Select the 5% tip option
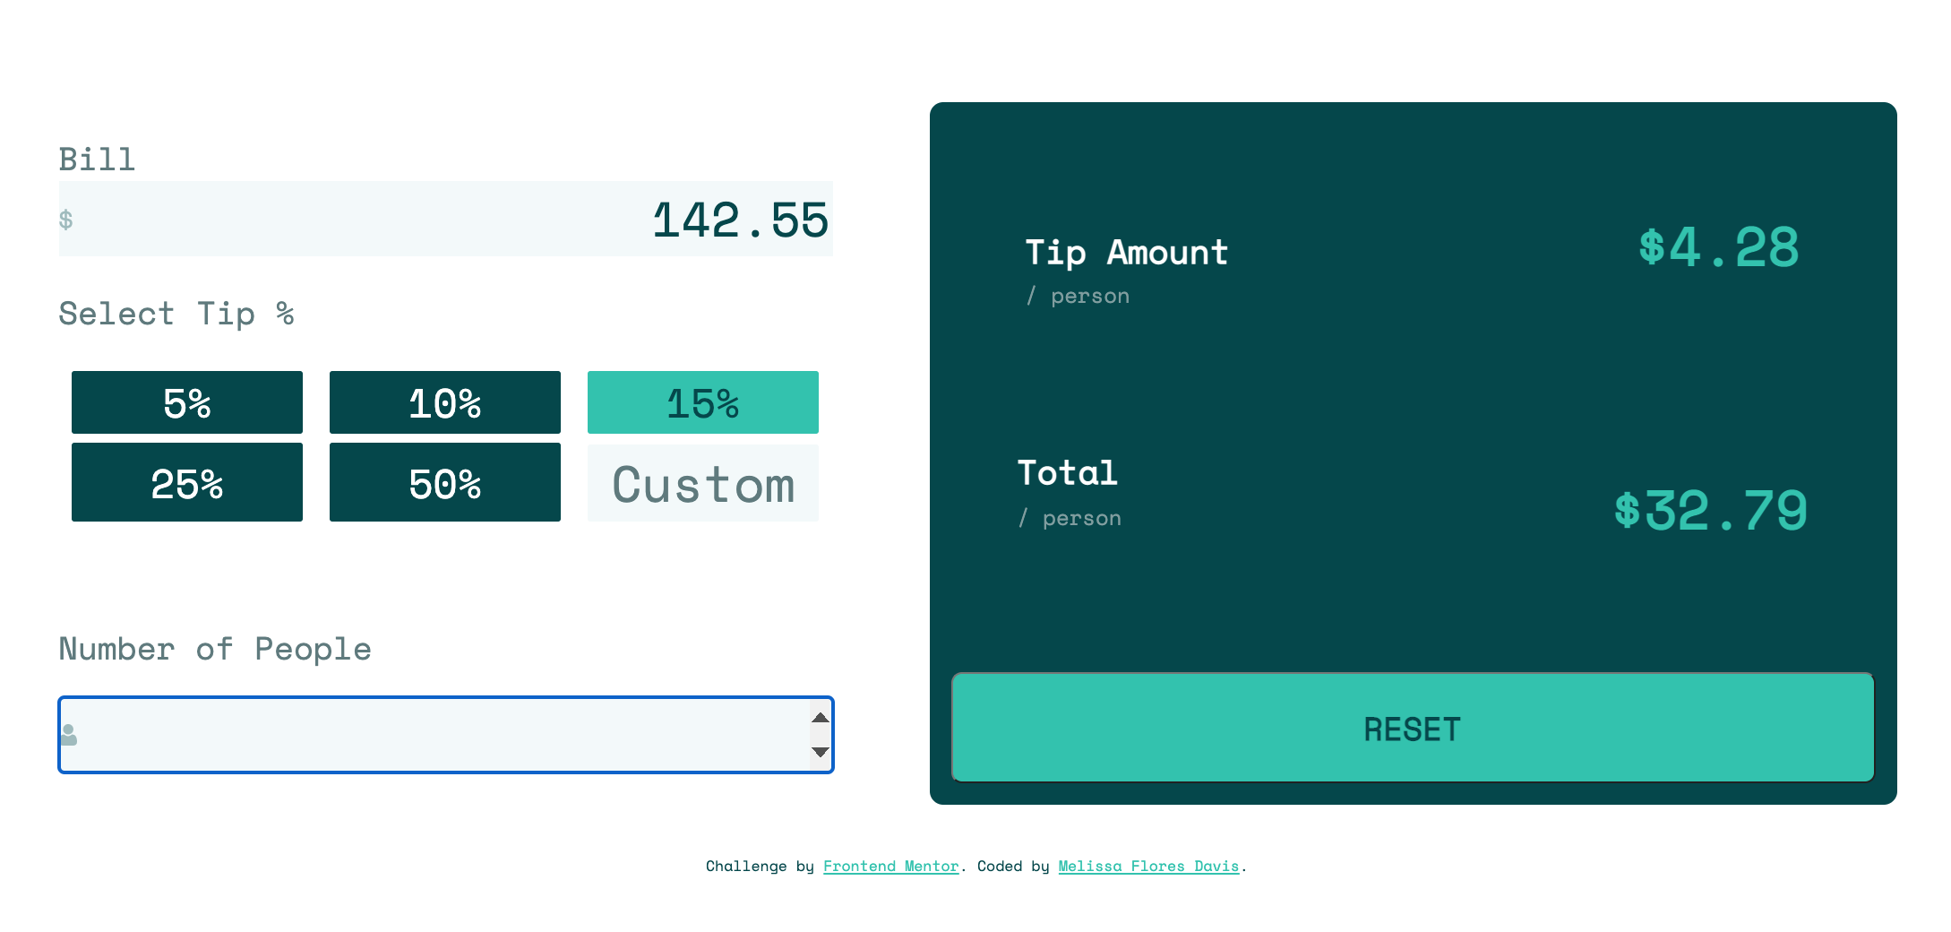The image size is (1951, 932). [187, 402]
